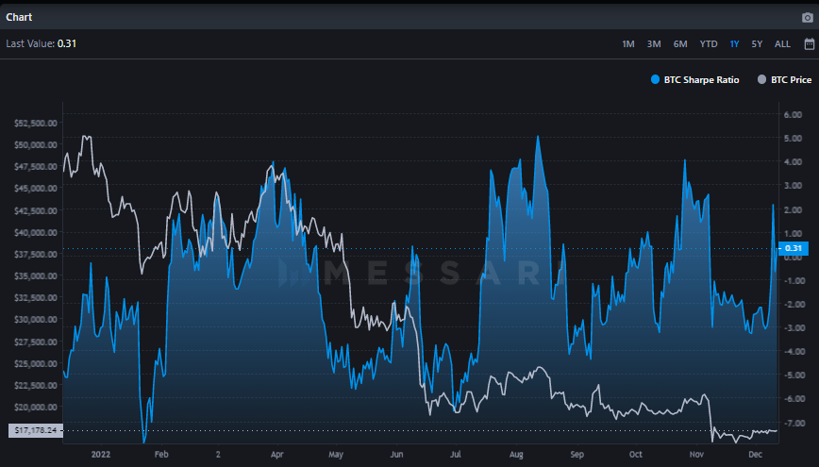The width and height of the screenshot is (819, 467).
Task: Click the -7.00 Sharpe axis tick
Action: pos(793,423)
